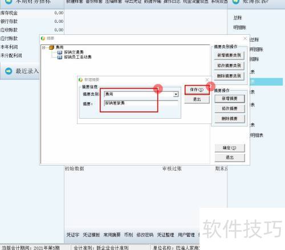285x250 pixels.
Task: Click the 费用 folder icon in tree
Action: (x=51, y=47)
